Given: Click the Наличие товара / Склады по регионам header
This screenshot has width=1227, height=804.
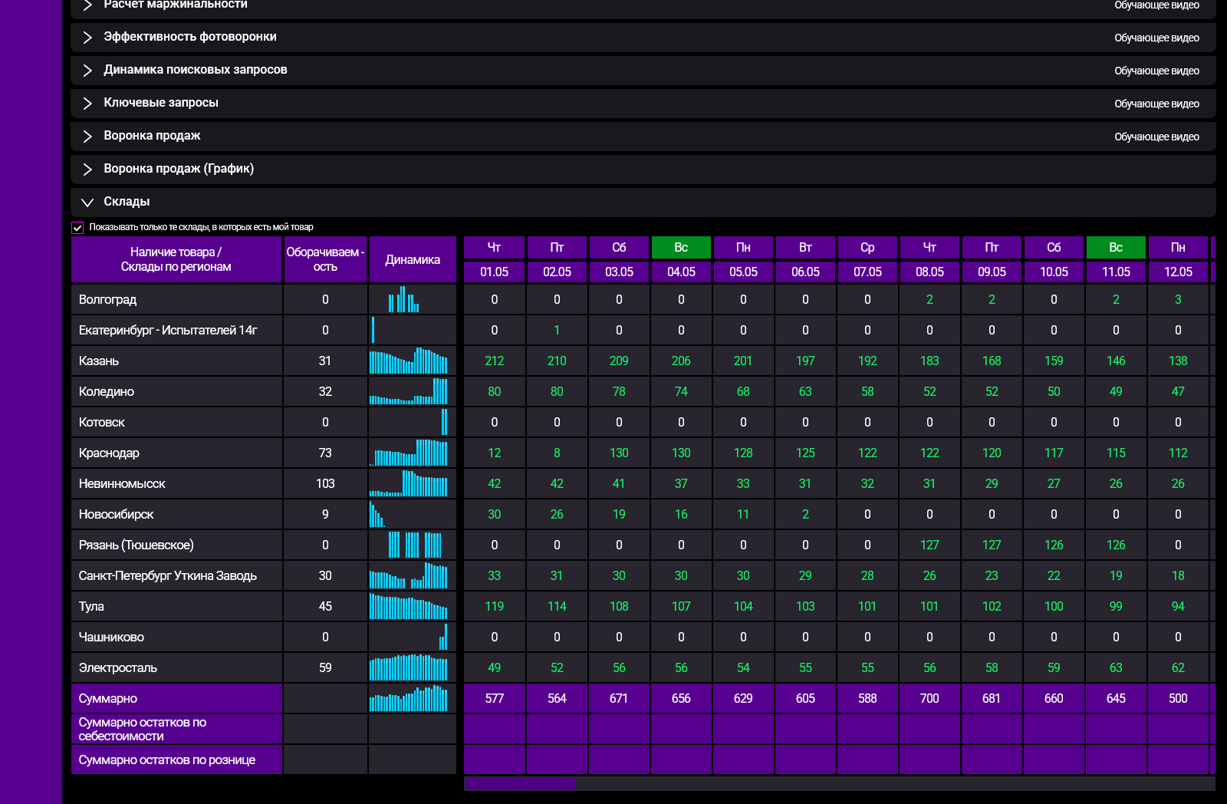Looking at the screenshot, I should 176,259.
